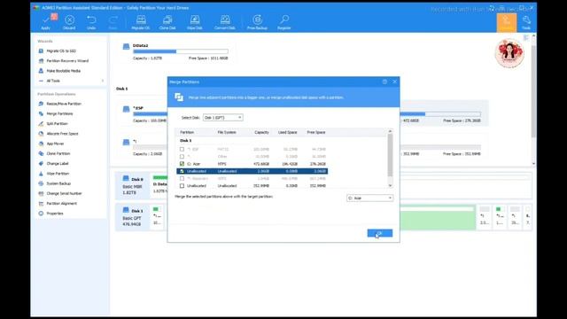Click the File System column header
This screenshot has width=567, height=319.
227,132
